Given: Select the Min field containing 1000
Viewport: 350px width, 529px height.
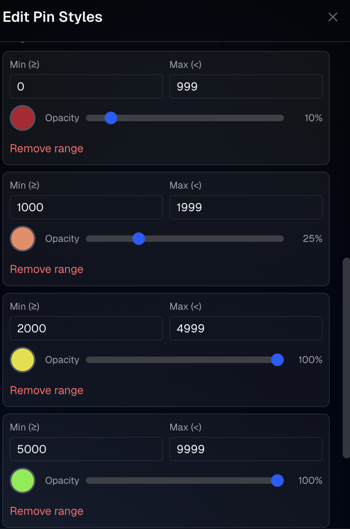Looking at the screenshot, I should [x=86, y=207].
